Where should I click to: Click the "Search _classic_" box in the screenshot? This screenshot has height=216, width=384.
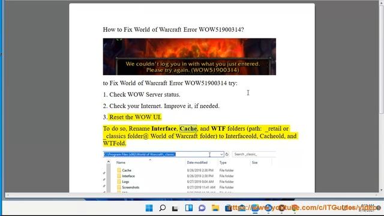click(254, 154)
